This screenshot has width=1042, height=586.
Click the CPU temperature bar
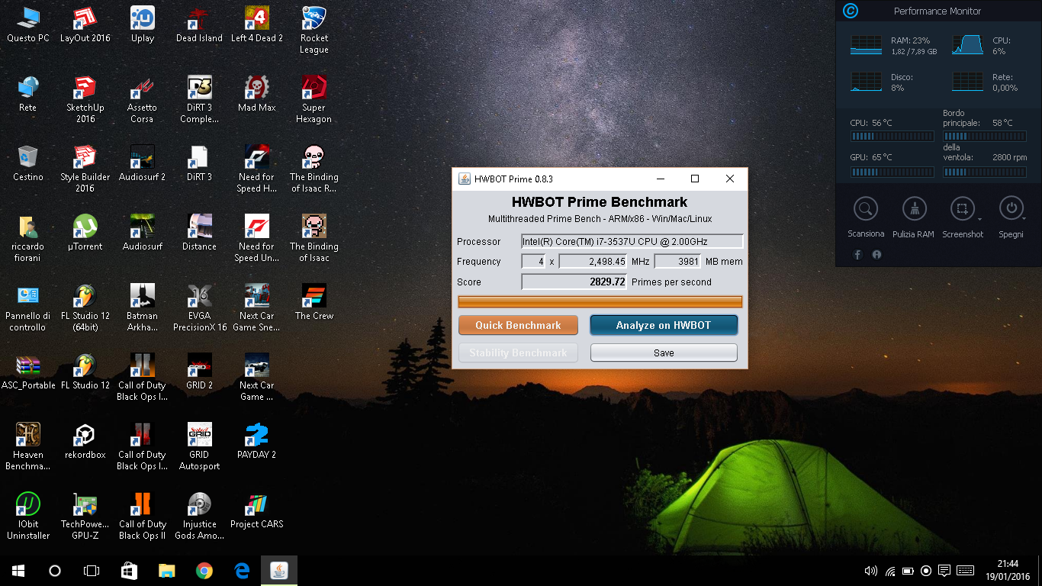pos(892,137)
